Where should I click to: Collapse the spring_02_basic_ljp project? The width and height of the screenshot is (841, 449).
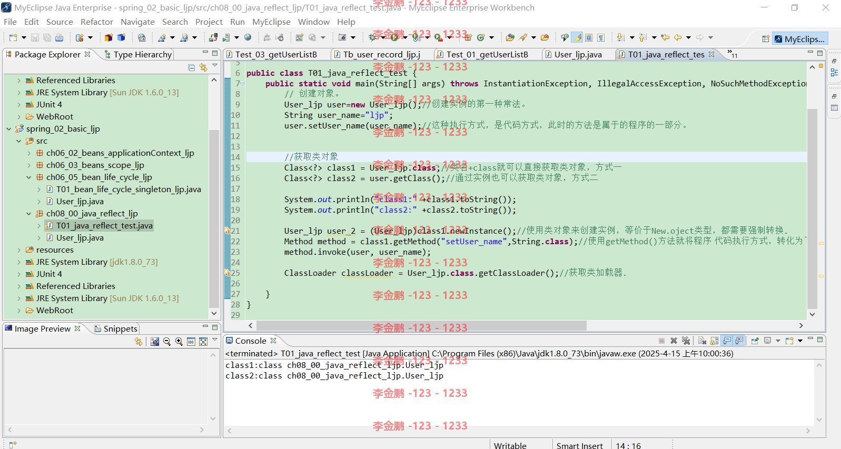click(9, 129)
